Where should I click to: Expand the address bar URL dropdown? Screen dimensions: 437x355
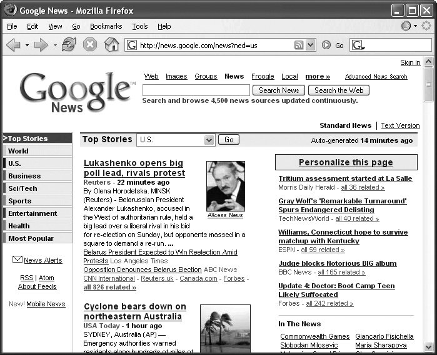coord(310,45)
